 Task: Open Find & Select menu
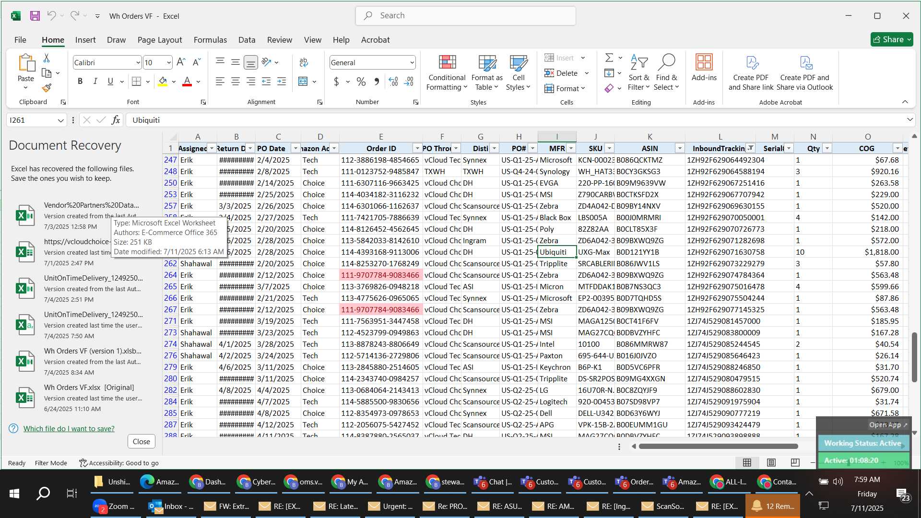(x=667, y=72)
